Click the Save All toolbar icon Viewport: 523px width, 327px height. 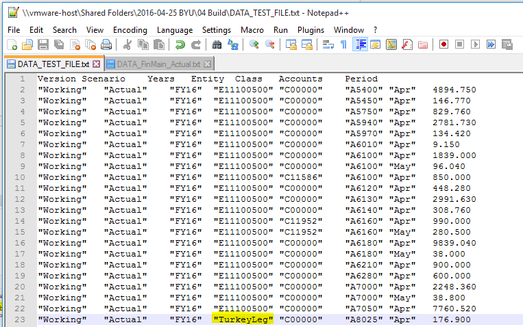(x=59, y=44)
